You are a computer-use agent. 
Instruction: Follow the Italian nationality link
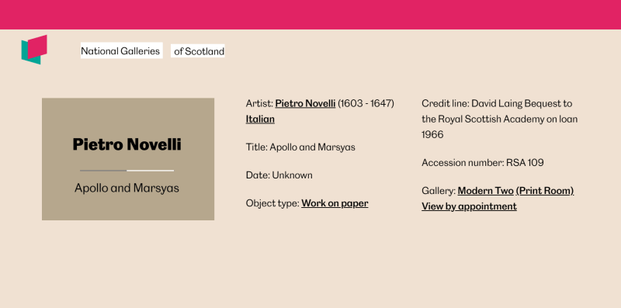[x=260, y=119]
